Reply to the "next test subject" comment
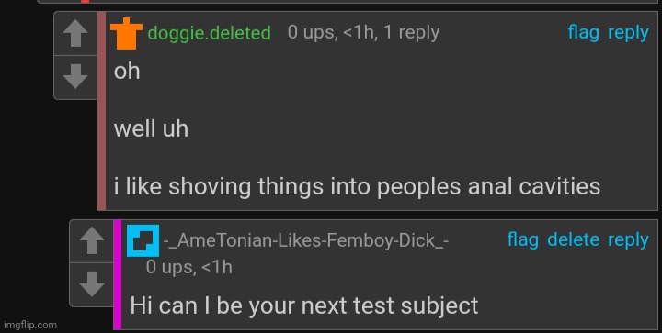 (x=628, y=240)
